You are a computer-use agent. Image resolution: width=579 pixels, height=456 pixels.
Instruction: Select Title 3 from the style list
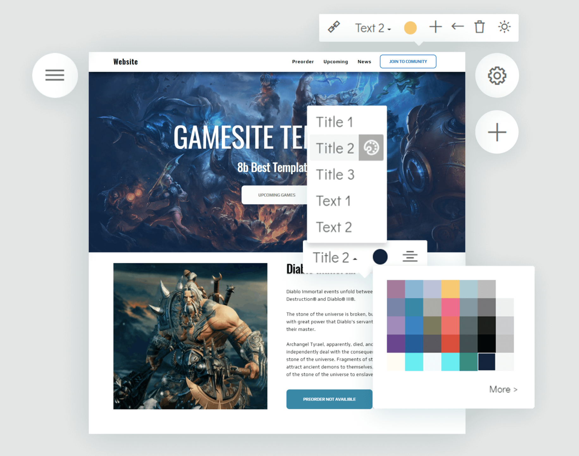click(335, 174)
